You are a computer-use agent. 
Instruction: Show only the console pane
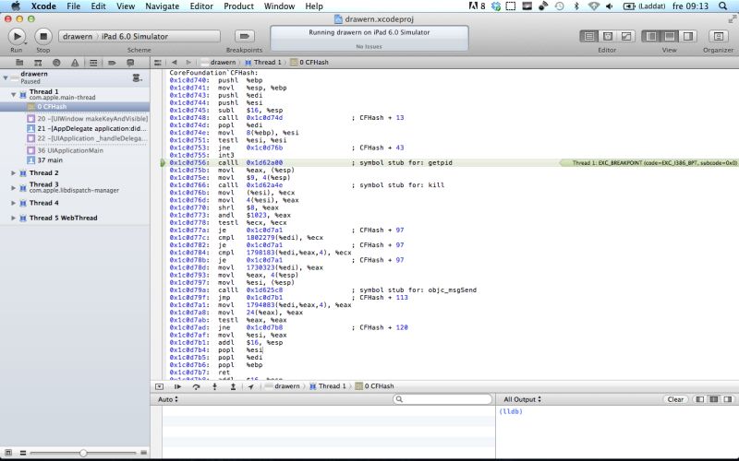[728, 399]
